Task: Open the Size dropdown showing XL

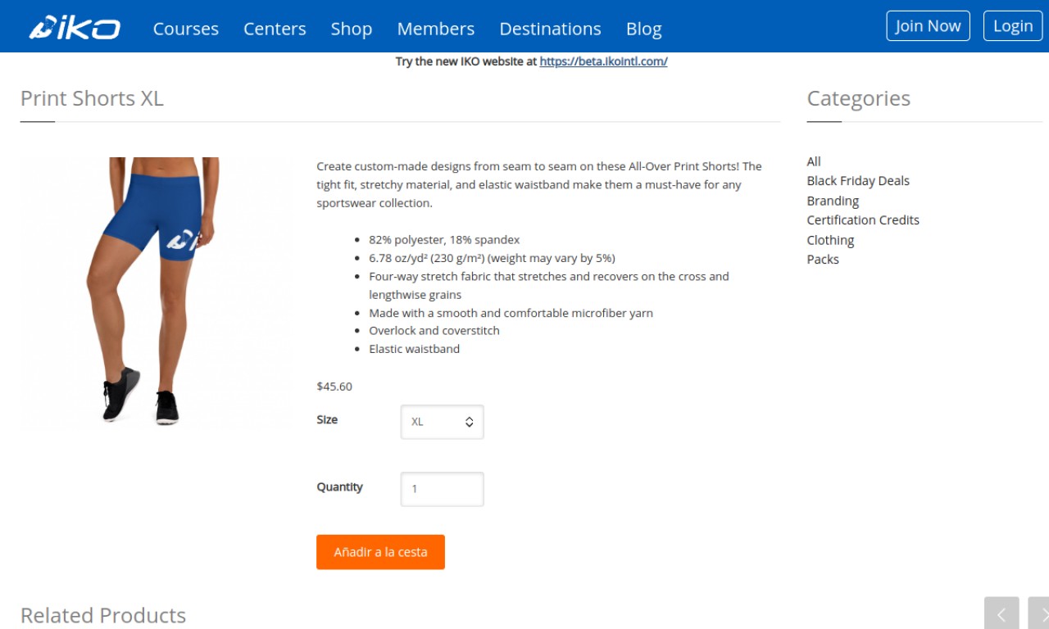Action: [x=443, y=422]
